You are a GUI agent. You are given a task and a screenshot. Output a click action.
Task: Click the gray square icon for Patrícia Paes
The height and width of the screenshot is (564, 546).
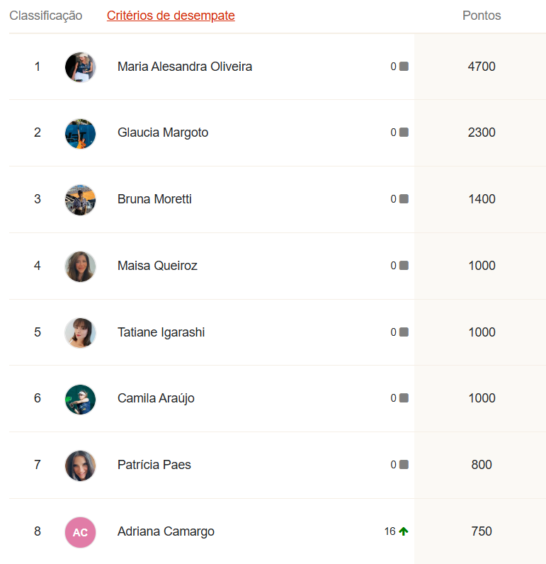404,465
